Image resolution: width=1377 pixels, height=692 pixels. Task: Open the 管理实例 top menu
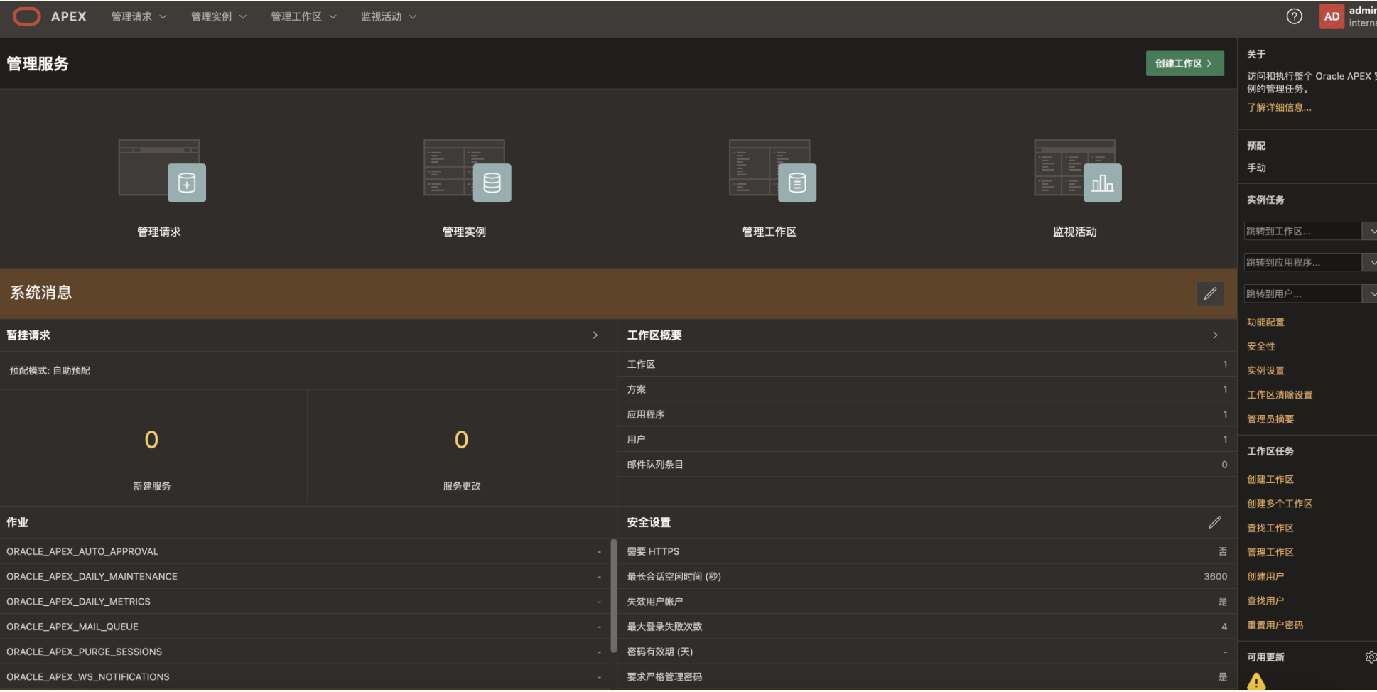tap(219, 16)
